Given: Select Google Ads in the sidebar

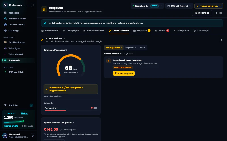Looking at the screenshot, I should [18, 60].
